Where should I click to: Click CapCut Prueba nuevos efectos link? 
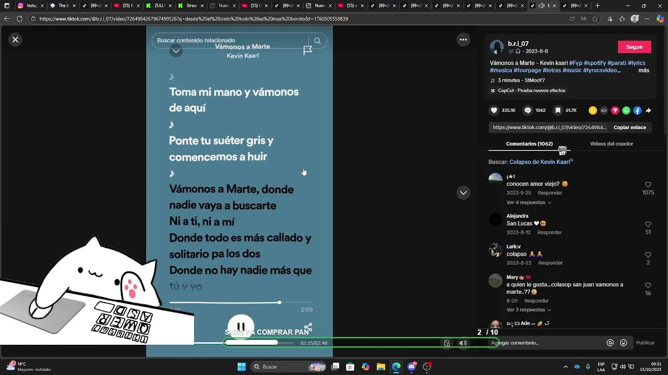528,91
